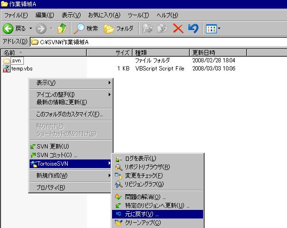Choose 最新の情報に更新(E) from context menu
Viewport: 287px width, 228px height.
[71, 102]
